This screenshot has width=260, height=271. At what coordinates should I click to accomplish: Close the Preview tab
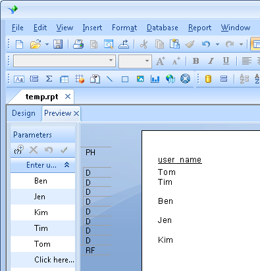pos(76,113)
